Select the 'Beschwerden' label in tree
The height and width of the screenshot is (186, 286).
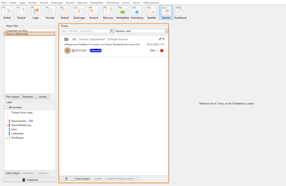click(x=19, y=121)
